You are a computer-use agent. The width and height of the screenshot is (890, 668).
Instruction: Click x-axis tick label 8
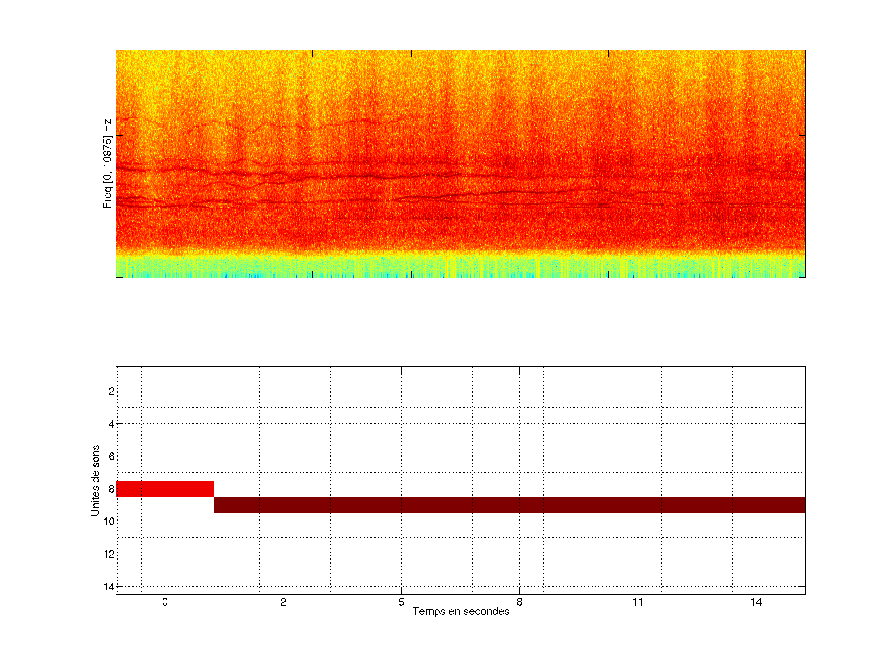pyautogui.click(x=519, y=602)
